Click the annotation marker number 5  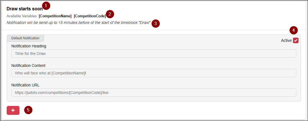pos(28,110)
